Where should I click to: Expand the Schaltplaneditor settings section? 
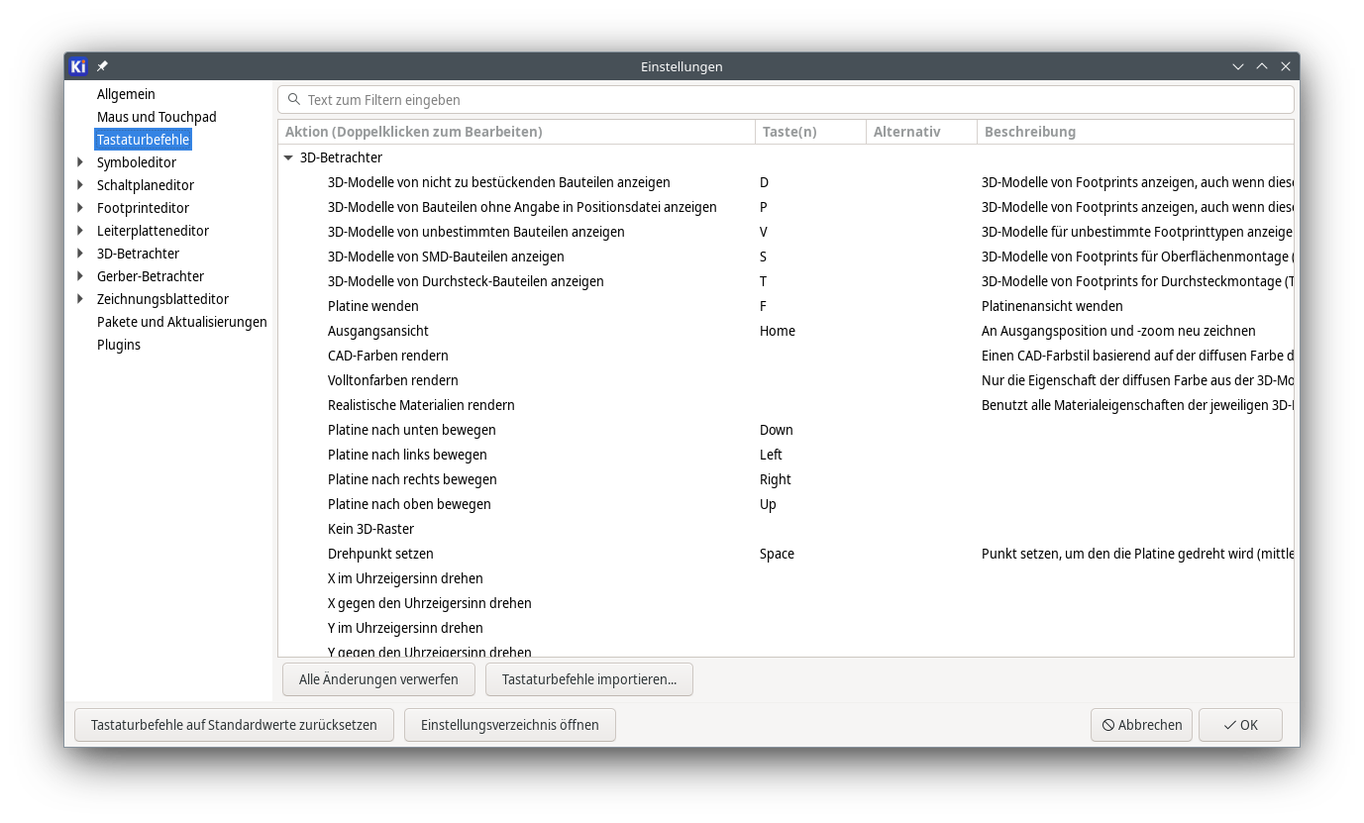[x=81, y=184]
